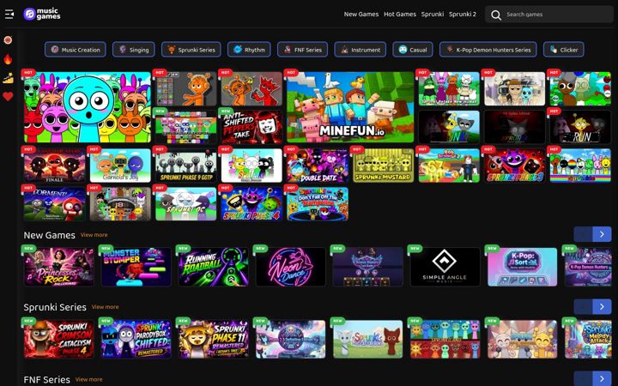The width and height of the screenshot is (618, 386).
Task: Open the Sprunki Mustard game thumbnail
Action: (383, 165)
